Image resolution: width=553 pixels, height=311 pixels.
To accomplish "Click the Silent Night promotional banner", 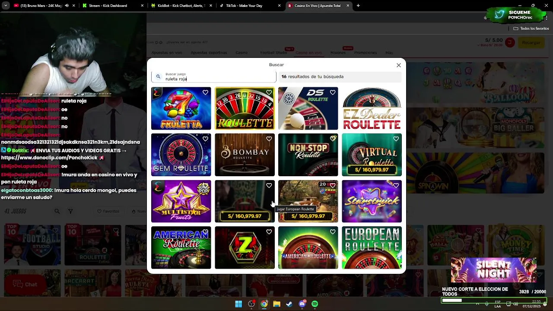I will pyautogui.click(x=493, y=270).
